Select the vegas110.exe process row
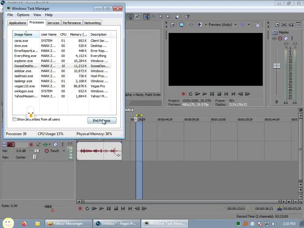 (62, 86)
